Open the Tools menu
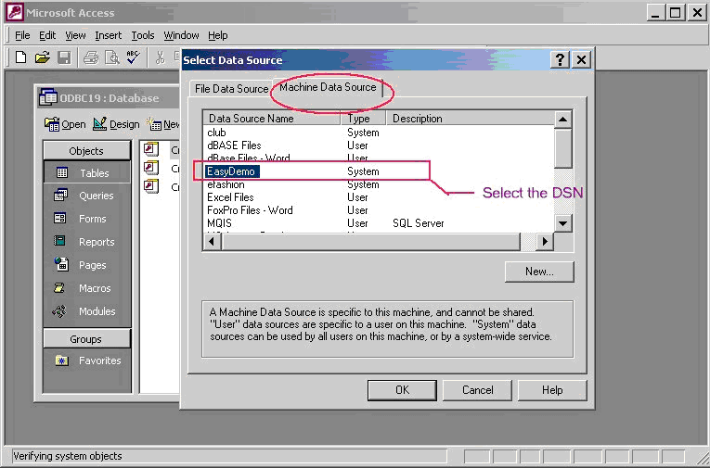 pos(143,35)
